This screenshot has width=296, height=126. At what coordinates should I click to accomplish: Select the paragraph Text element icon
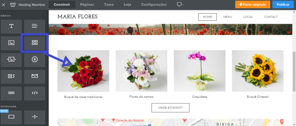tap(35, 26)
